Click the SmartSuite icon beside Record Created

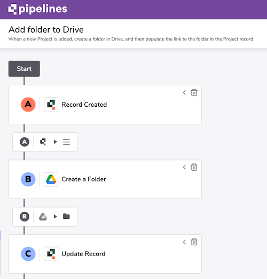[x=51, y=105]
